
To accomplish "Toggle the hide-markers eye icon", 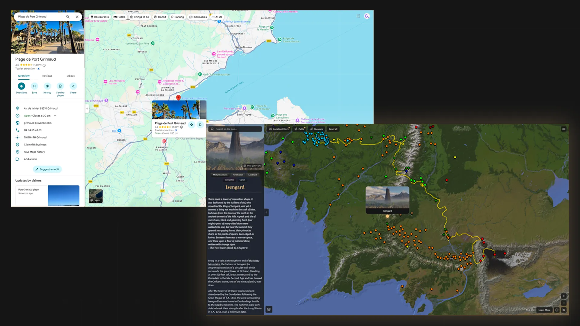I will [x=564, y=310].
